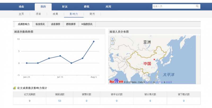Click the 被评论次数 value 0
Viewport: 212px width, 108px height.
coord(117,101)
